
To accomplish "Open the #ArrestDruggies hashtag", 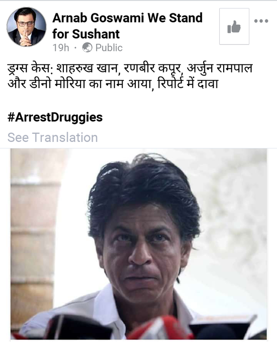I will coord(55,117).
